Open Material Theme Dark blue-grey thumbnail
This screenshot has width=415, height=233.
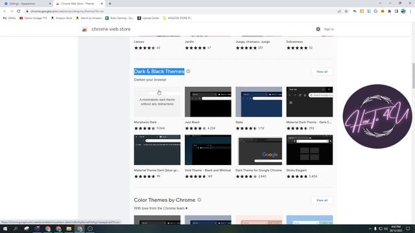[157, 150]
